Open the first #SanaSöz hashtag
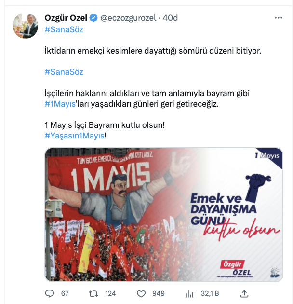The image size is (293, 304). pos(64,29)
